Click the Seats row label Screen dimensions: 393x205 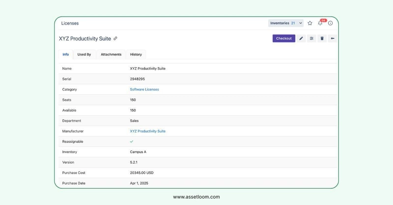coord(67,100)
